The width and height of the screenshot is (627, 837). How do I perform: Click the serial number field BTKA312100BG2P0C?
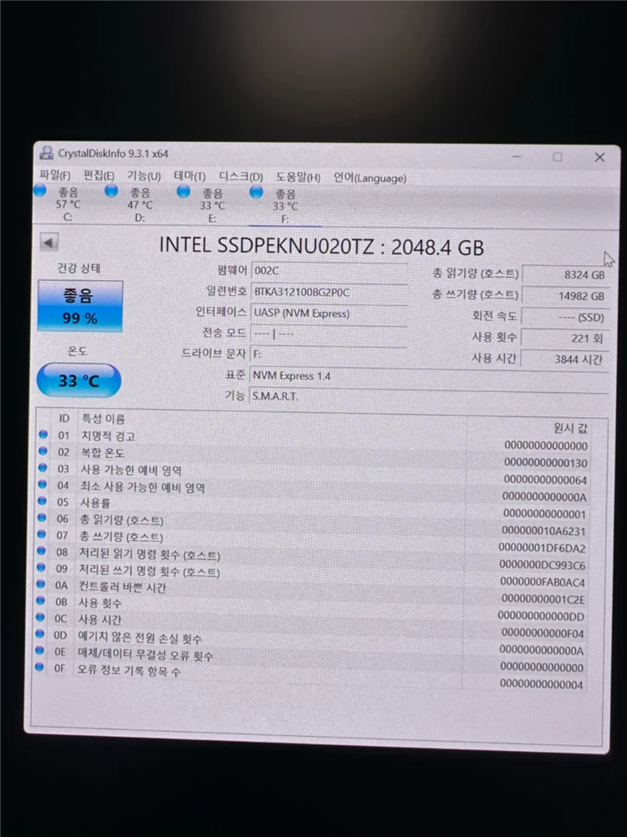329,292
